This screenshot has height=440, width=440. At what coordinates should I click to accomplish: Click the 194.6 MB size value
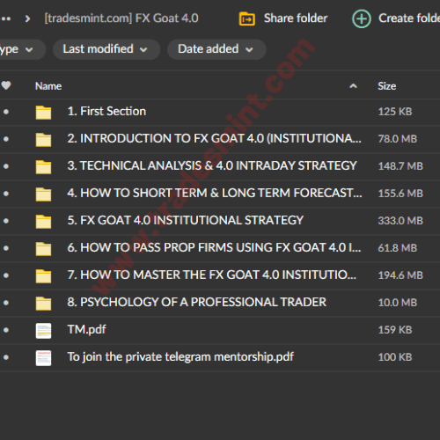pyautogui.click(x=400, y=275)
